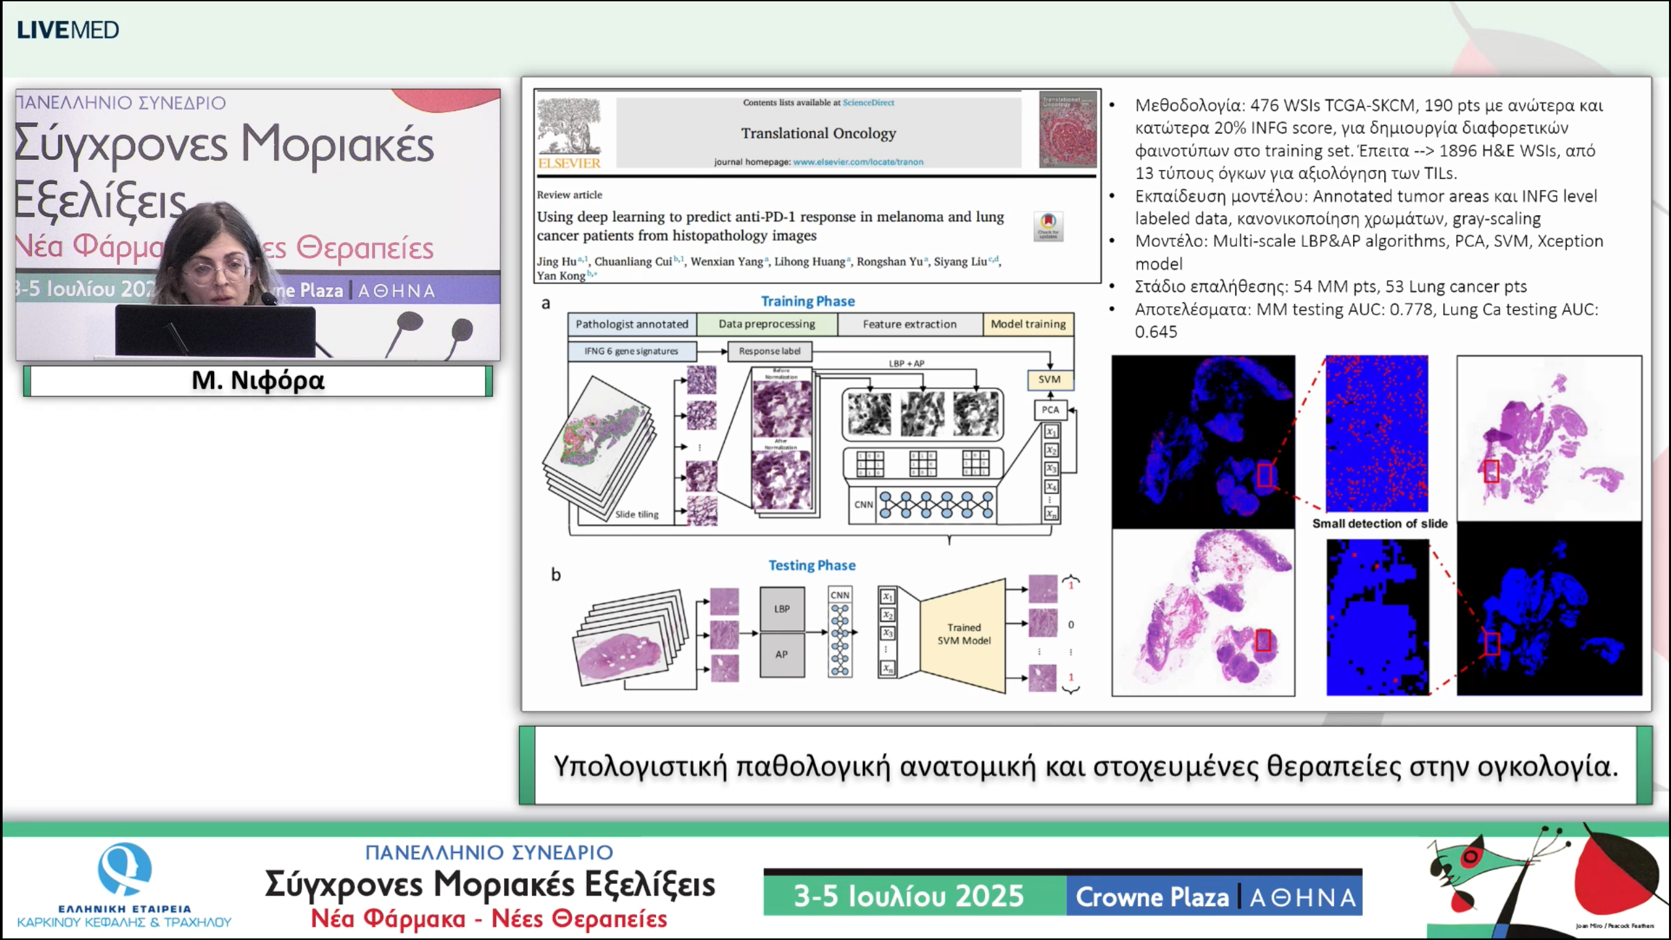Click the 3-5 Ιουλίου 2025 green date banner

[x=914, y=897]
